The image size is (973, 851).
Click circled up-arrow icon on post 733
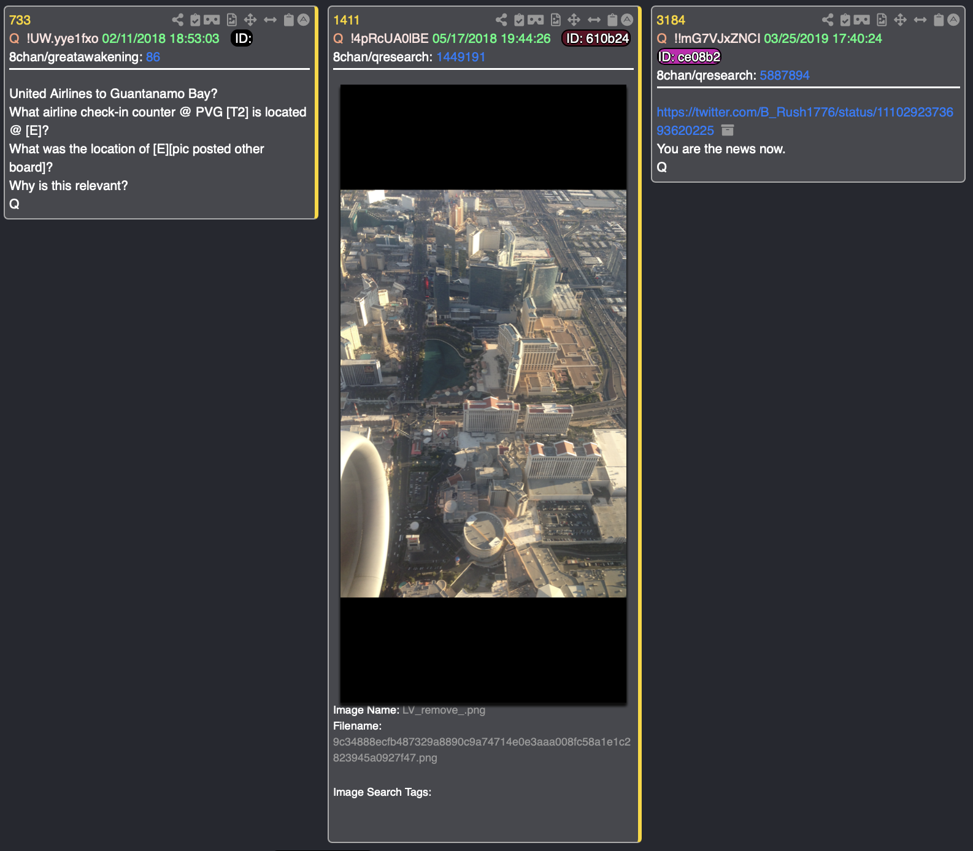coord(304,20)
